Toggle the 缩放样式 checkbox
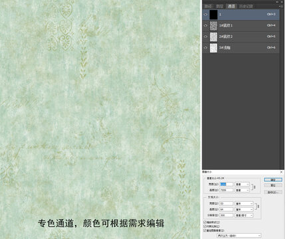286x239 pixels. (205, 222)
